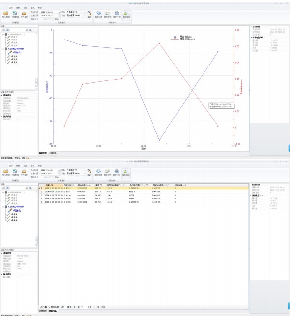The width and height of the screenshot is (293, 318).
Task: Click the import record icon in top toolbar
Action: point(24,13)
